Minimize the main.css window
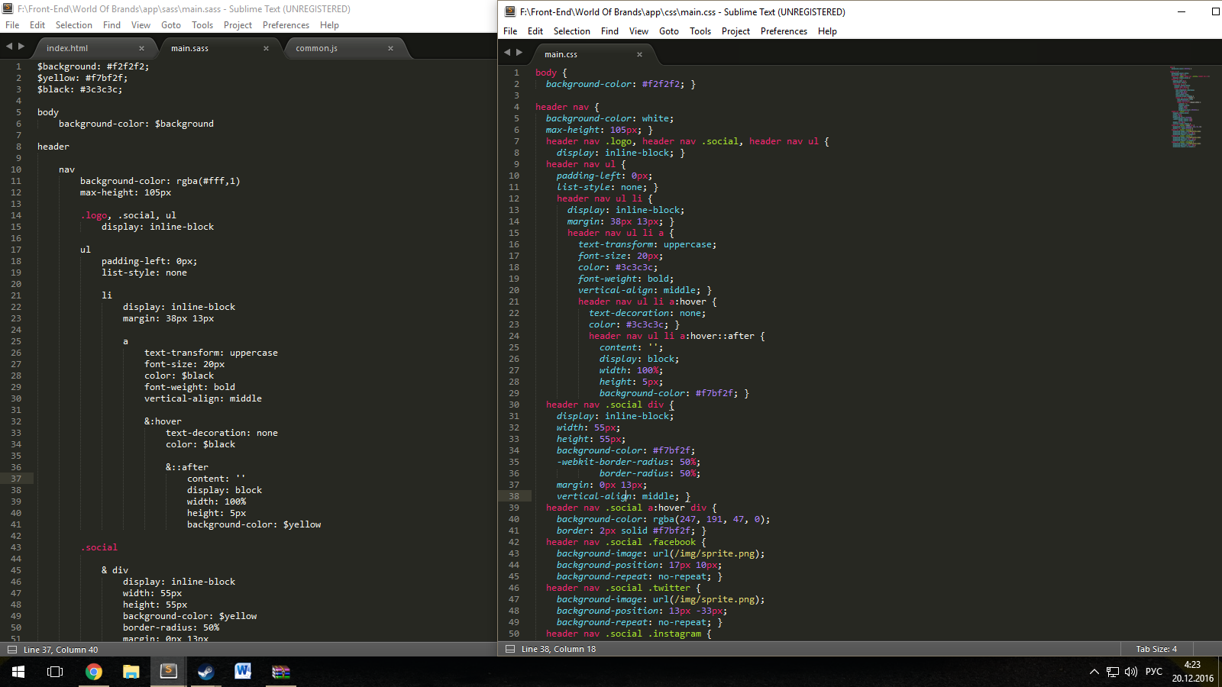 click(1182, 11)
